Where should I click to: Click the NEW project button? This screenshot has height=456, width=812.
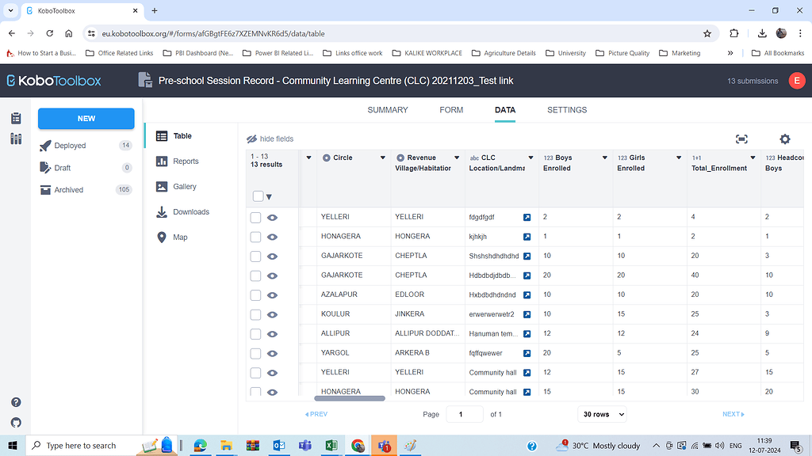86,118
